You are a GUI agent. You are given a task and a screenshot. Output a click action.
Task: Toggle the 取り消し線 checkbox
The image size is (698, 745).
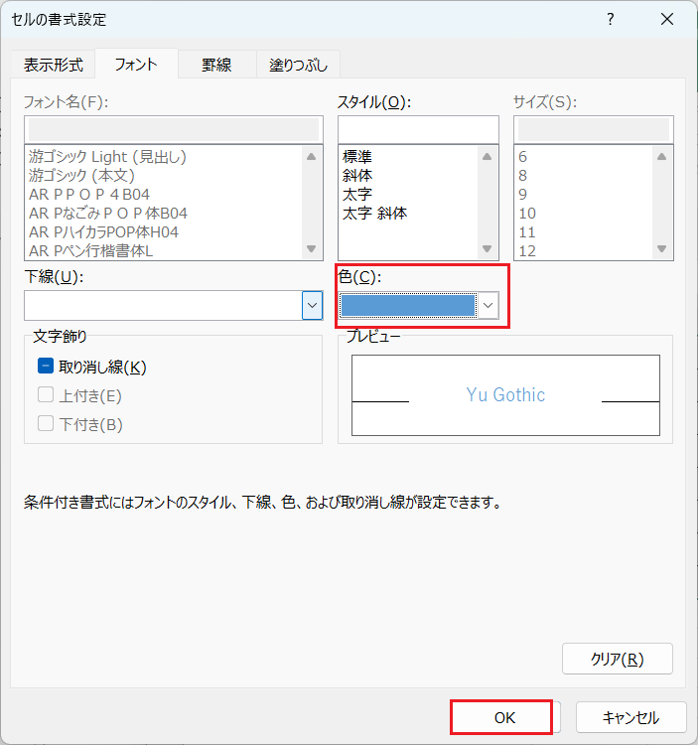tap(46, 367)
